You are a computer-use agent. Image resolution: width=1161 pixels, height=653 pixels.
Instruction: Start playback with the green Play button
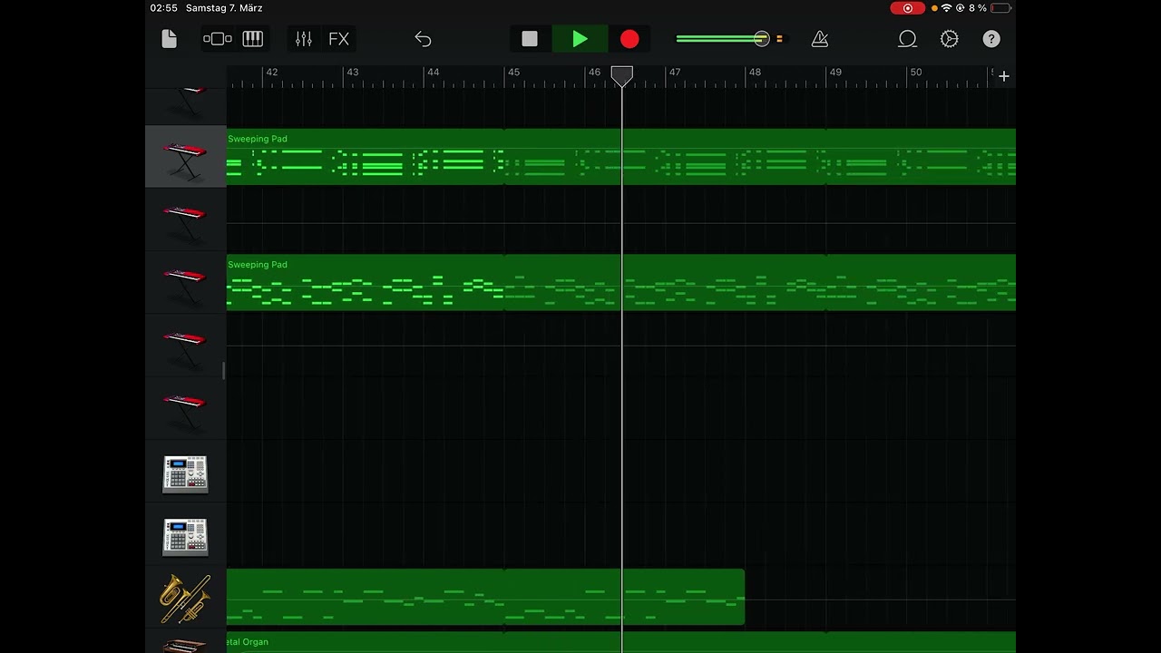pyautogui.click(x=580, y=39)
